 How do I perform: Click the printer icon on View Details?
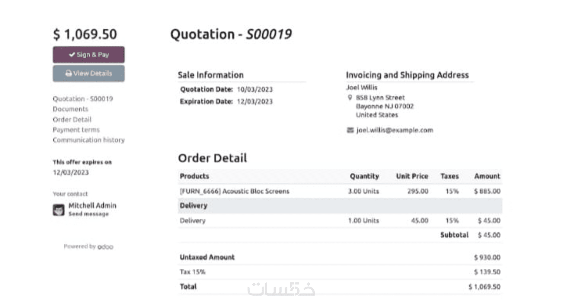tap(69, 73)
